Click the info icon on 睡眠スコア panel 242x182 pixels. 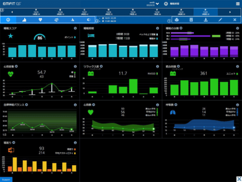75,28
